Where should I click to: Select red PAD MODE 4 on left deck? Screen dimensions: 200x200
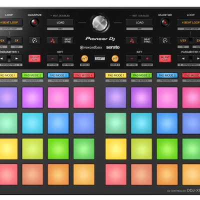84,75
